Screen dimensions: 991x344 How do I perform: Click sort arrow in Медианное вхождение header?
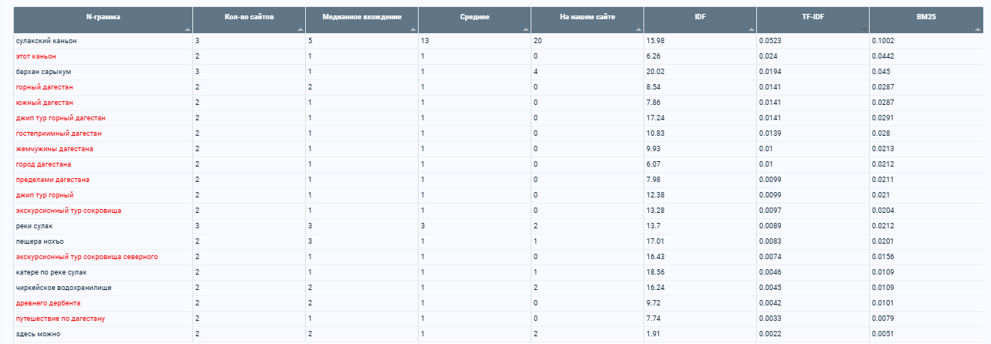(413, 29)
